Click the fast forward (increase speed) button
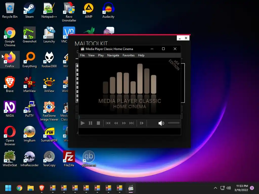 tap(124, 123)
